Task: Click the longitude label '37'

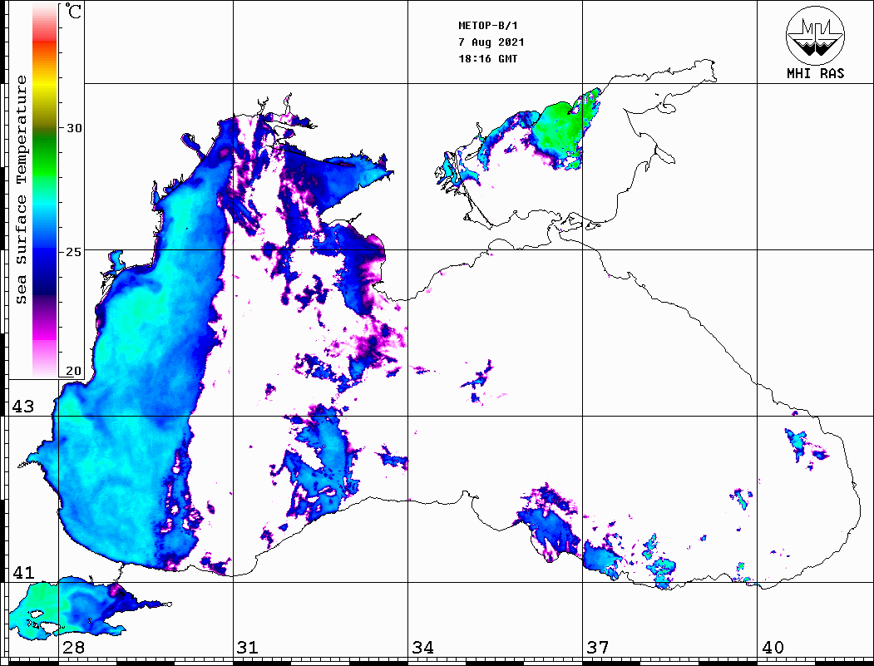Action: point(598,647)
